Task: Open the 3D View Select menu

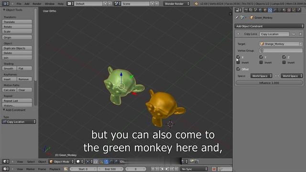Action: coord(31,161)
